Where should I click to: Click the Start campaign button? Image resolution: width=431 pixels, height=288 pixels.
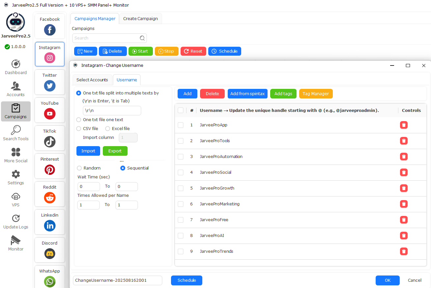coord(141,51)
